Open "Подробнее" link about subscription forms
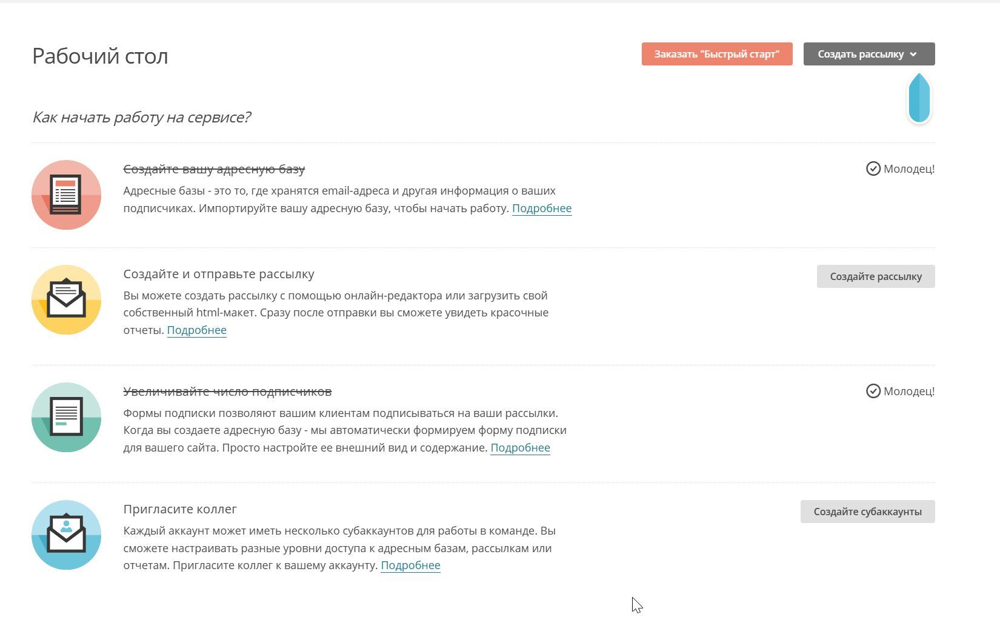This screenshot has height=617, width=1000. 520,448
